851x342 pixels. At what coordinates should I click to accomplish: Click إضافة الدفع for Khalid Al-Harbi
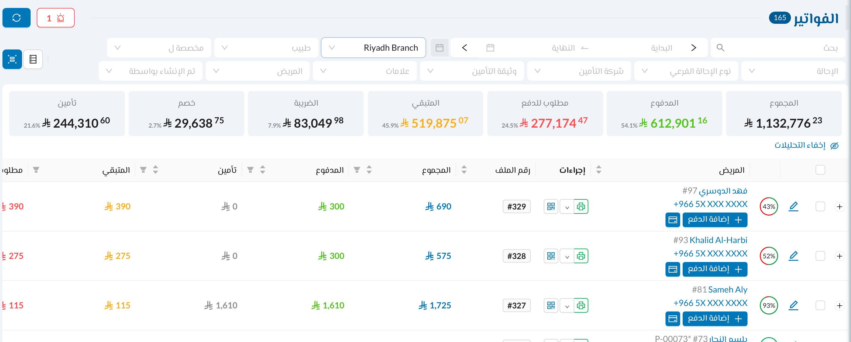[x=715, y=269]
